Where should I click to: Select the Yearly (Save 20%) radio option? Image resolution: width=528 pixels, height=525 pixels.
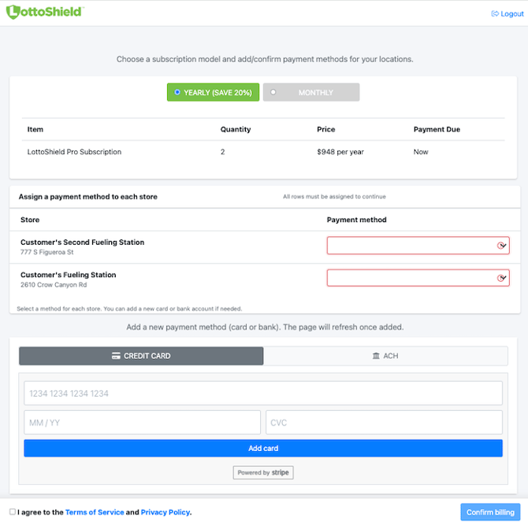point(177,92)
